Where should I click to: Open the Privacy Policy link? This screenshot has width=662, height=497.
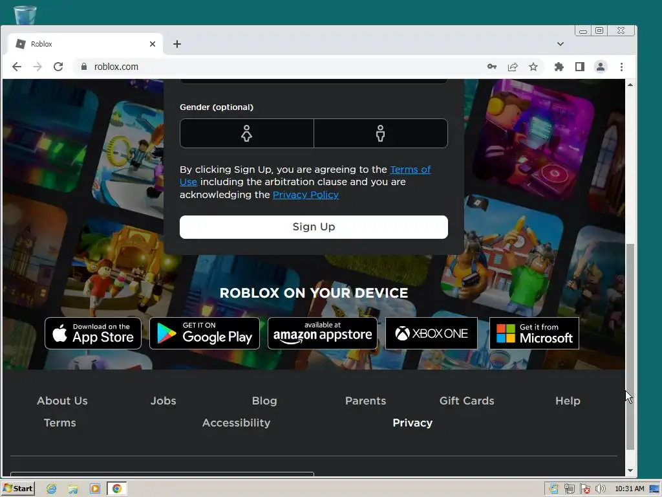click(306, 195)
